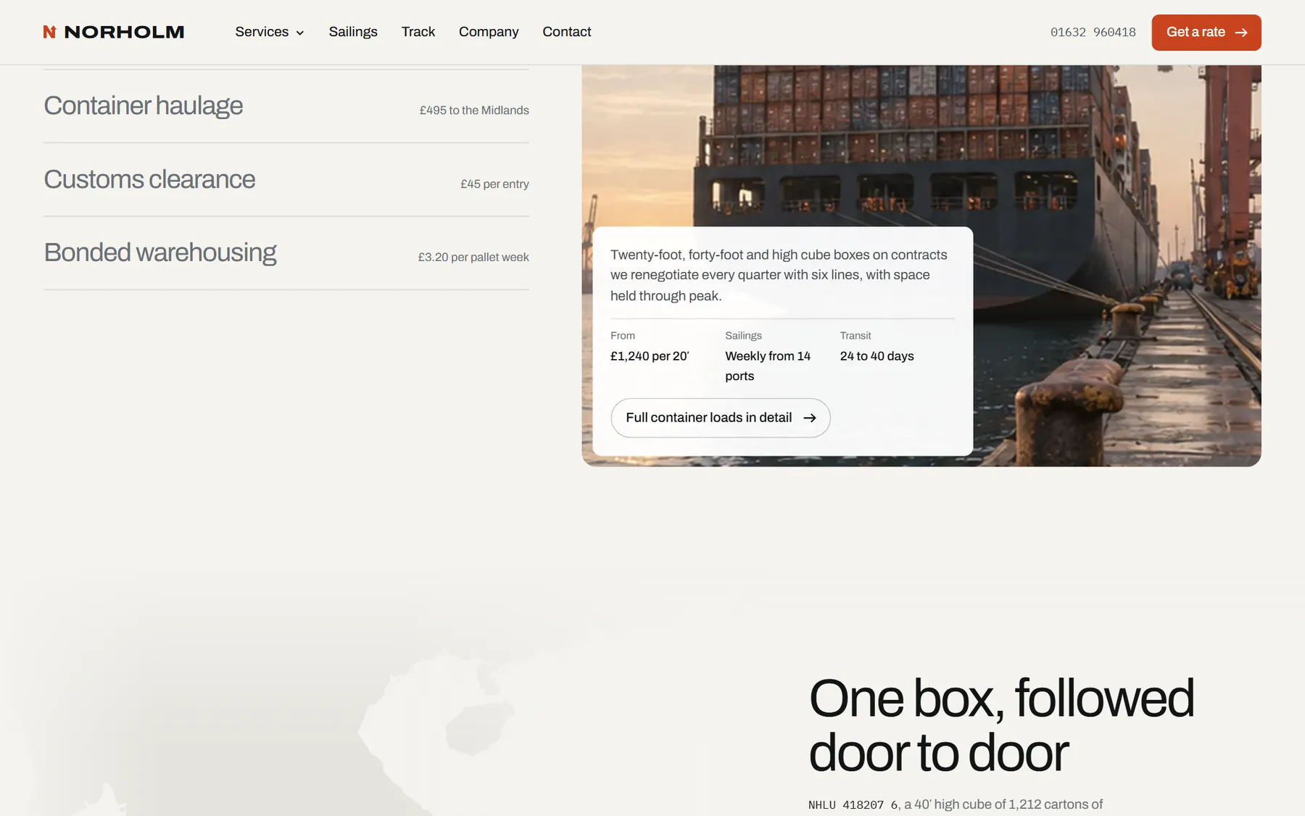The width and height of the screenshot is (1305, 816).
Task: Click the £3.20 per pallet week price
Action: coord(473,257)
